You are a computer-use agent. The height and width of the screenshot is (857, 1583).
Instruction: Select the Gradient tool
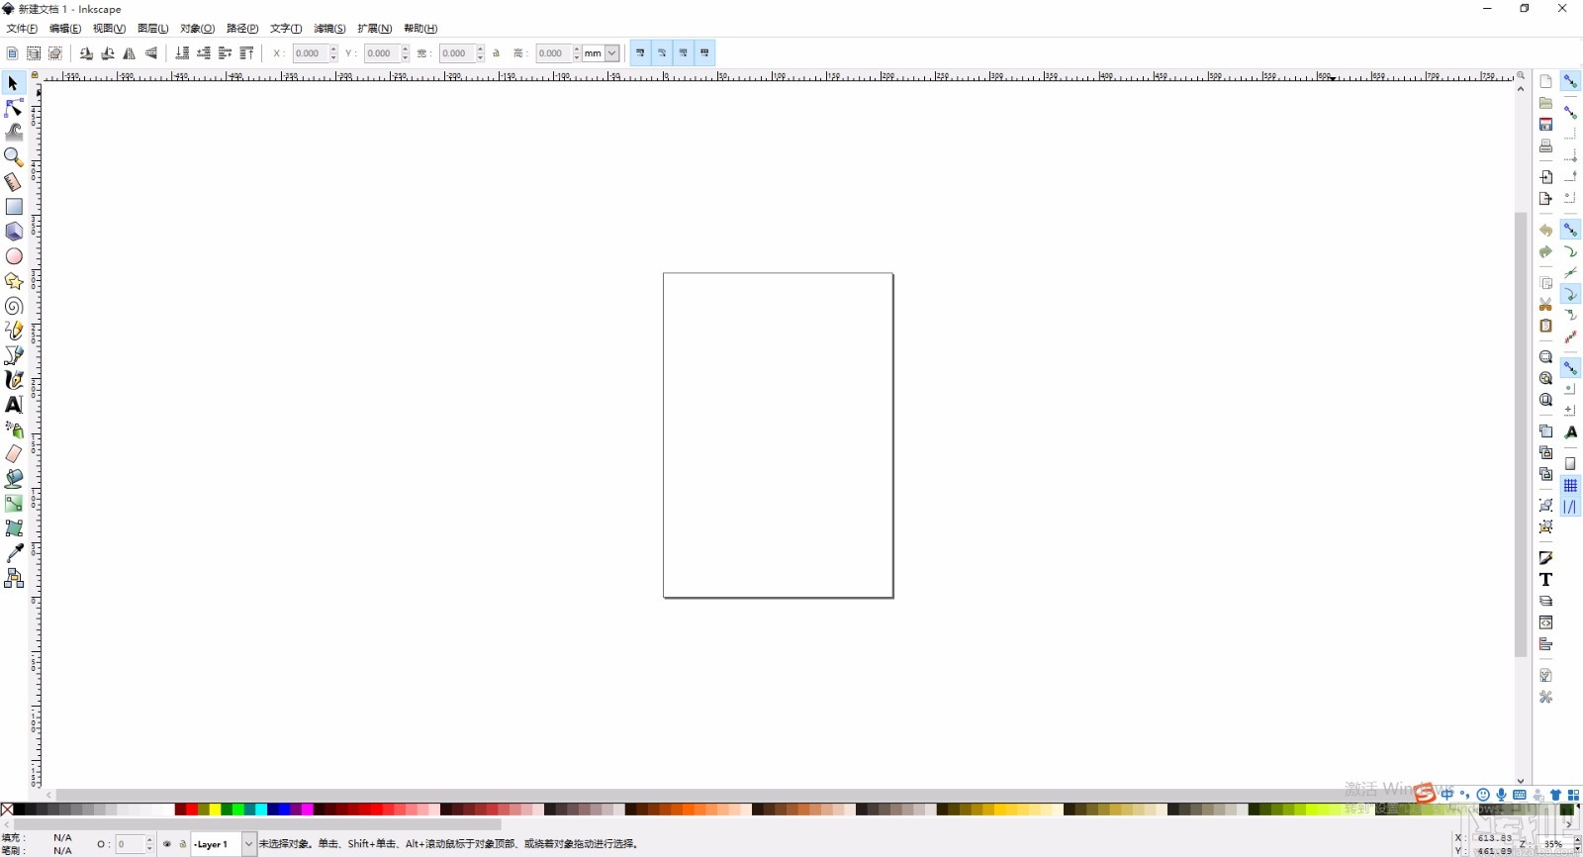[14, 504]
